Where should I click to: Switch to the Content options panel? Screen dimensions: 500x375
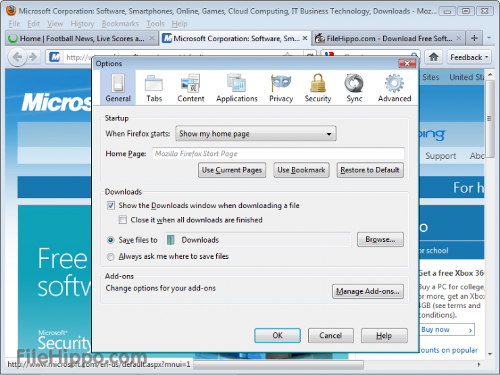click(x=191, y=89)
